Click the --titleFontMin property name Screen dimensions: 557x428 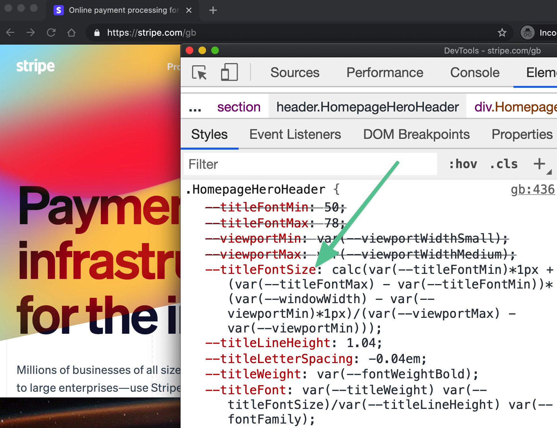tap(257, 207)
